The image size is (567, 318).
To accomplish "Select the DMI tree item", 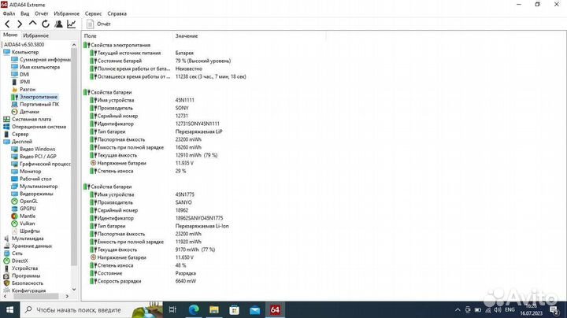I will pos(20,75).
